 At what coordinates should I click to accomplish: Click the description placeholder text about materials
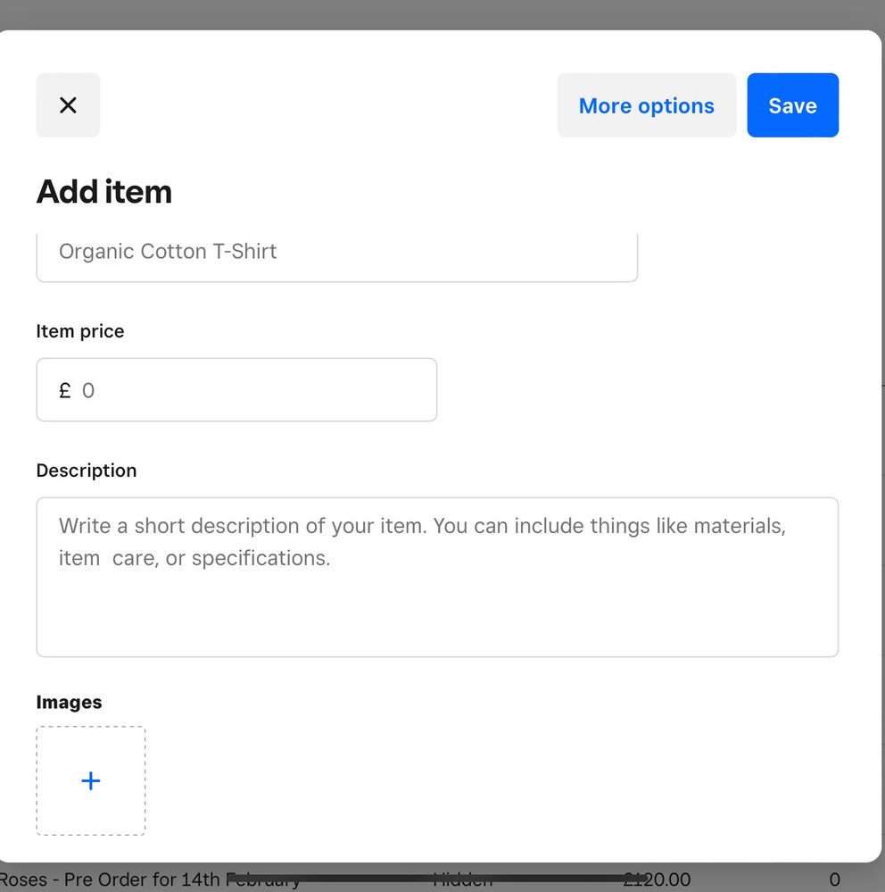pyautogui.click(x=421, y=526)
